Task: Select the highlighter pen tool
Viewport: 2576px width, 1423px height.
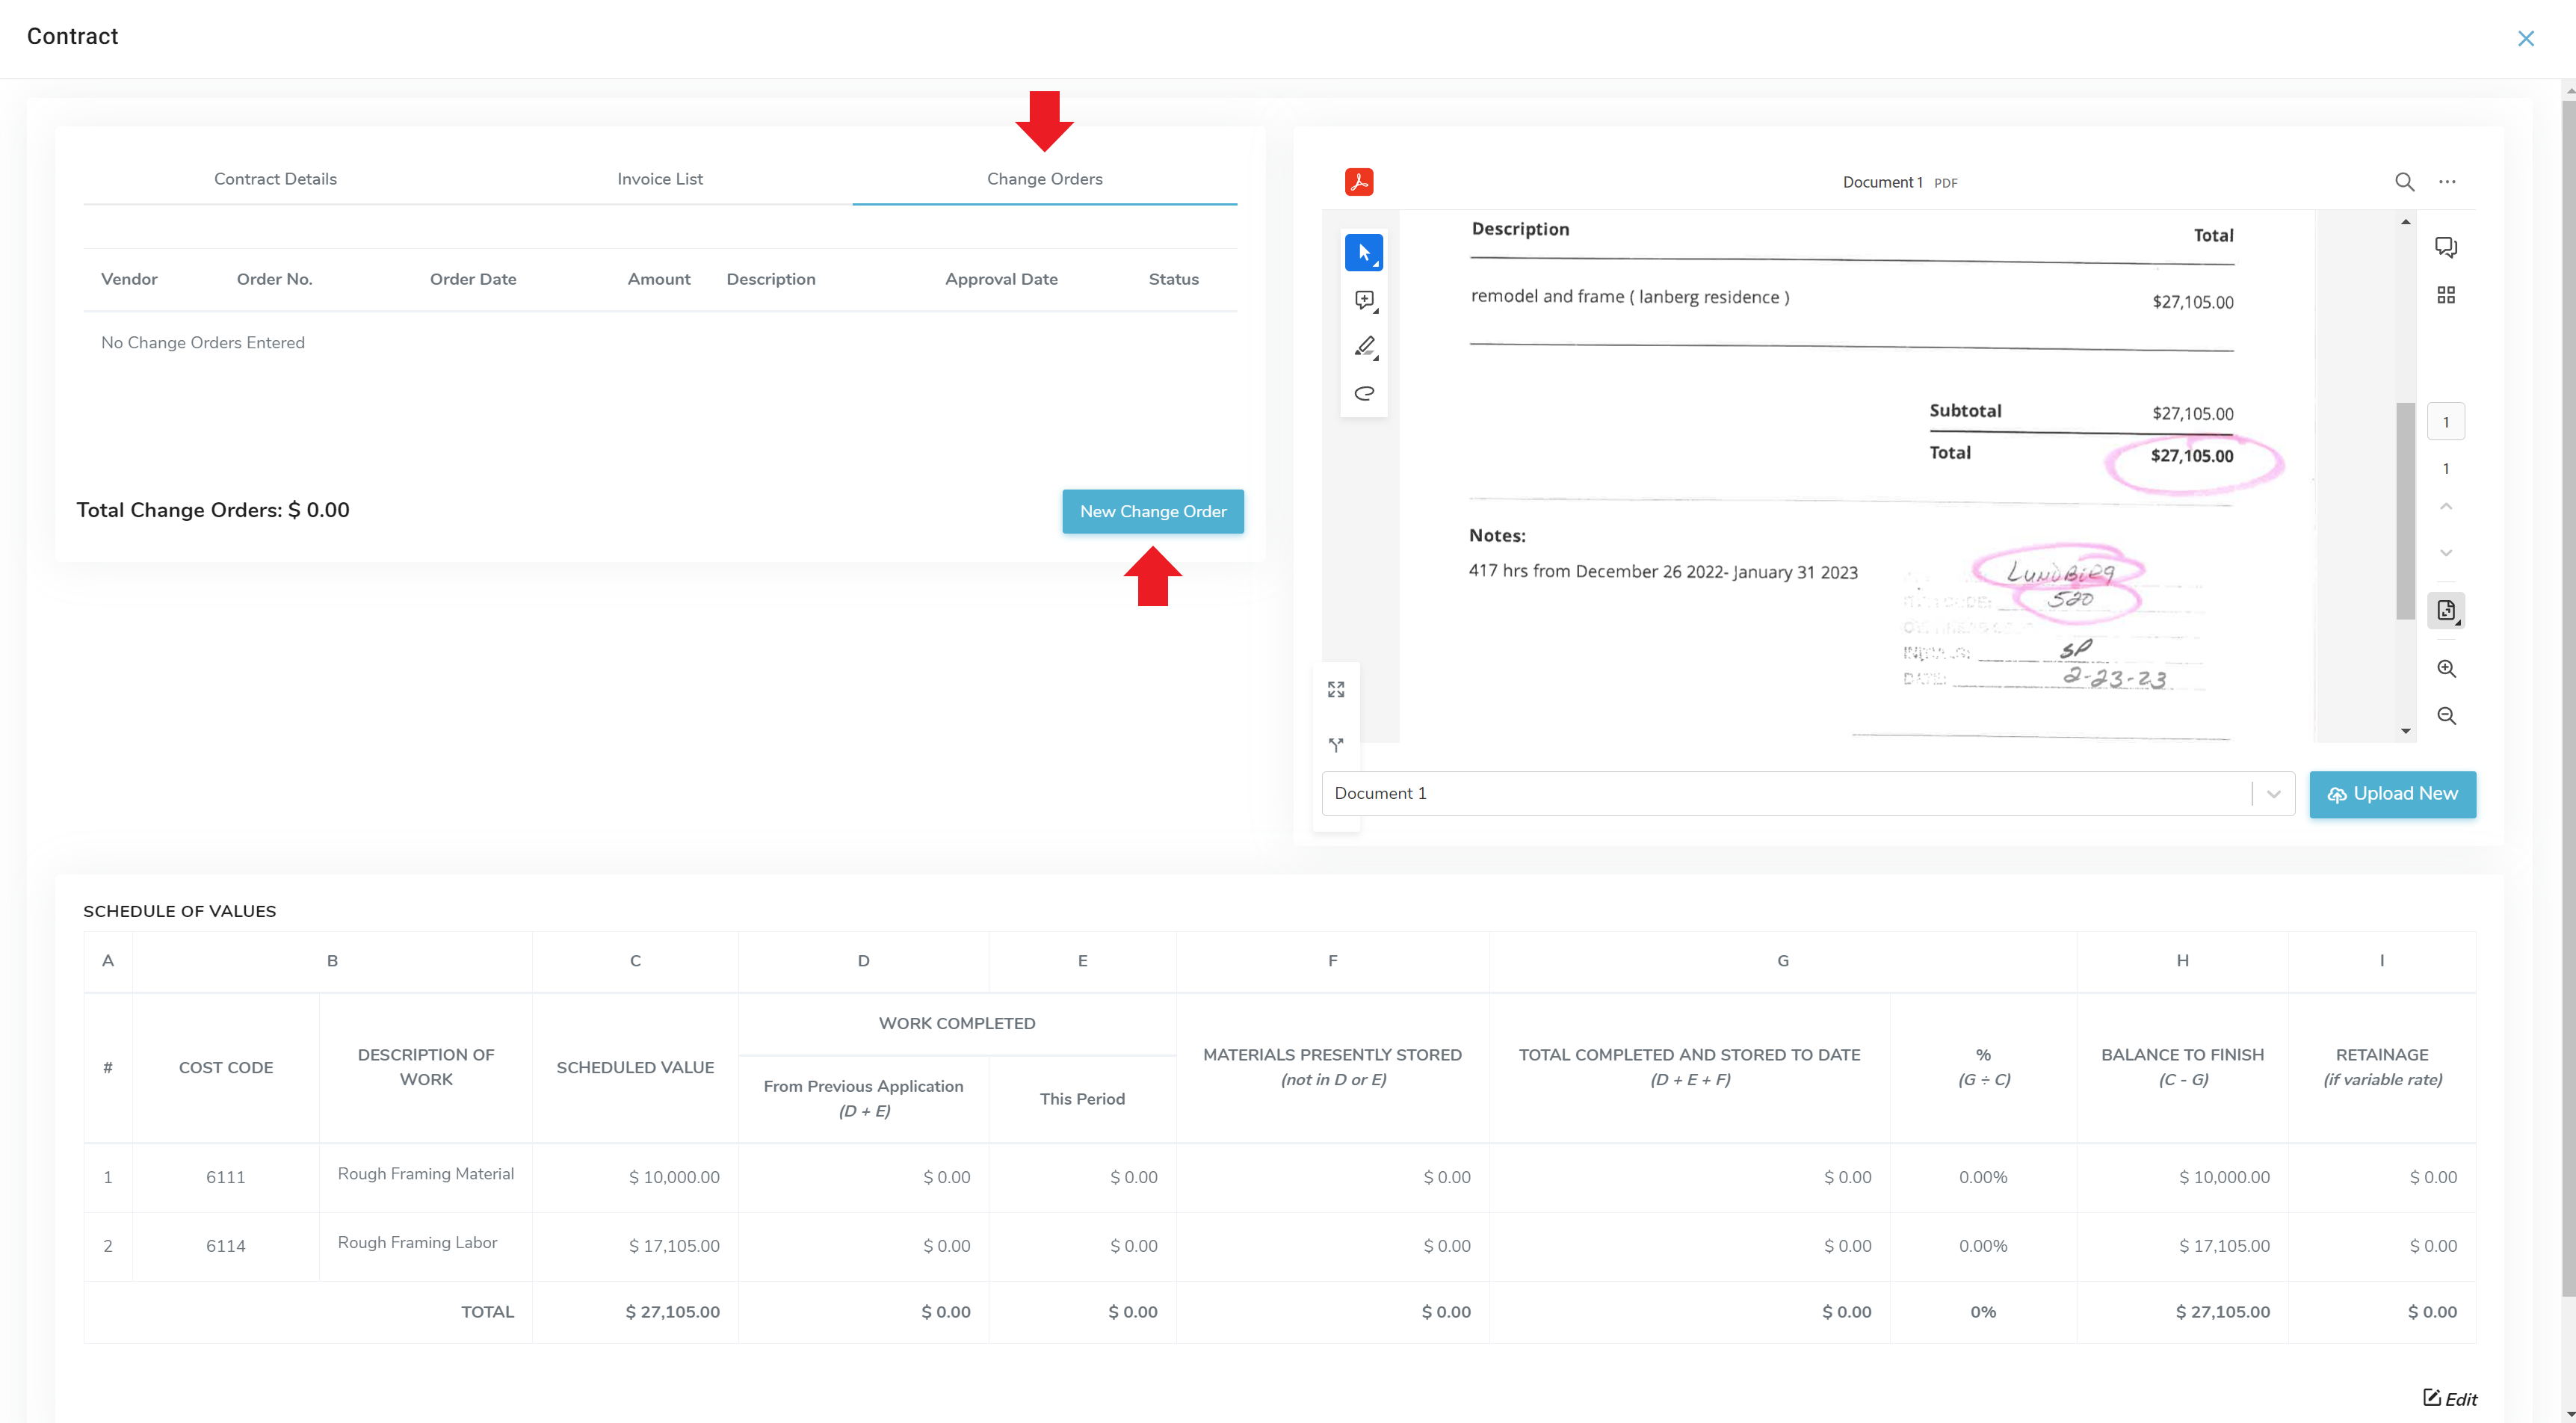Action: [1364, 346]
